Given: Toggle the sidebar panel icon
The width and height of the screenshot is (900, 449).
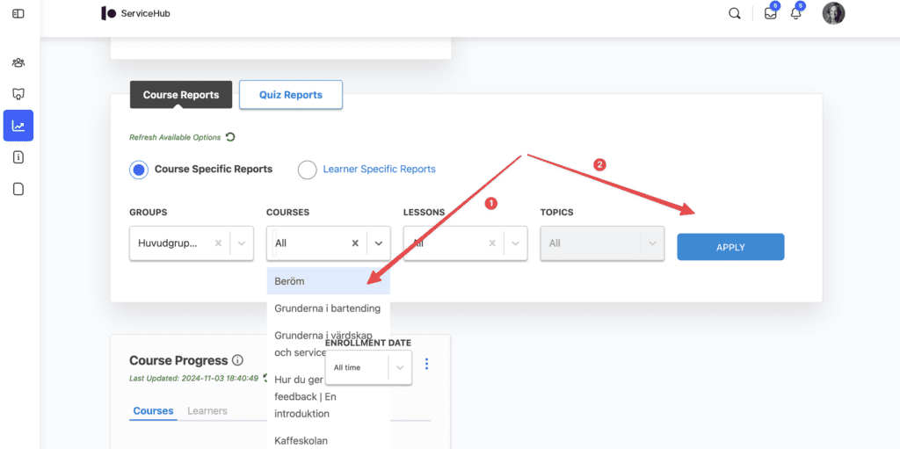Looking at the screenshot, I should [x=18, y=13].
